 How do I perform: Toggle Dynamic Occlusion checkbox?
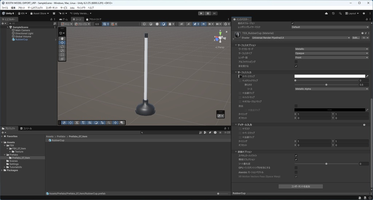pos(292,23)
